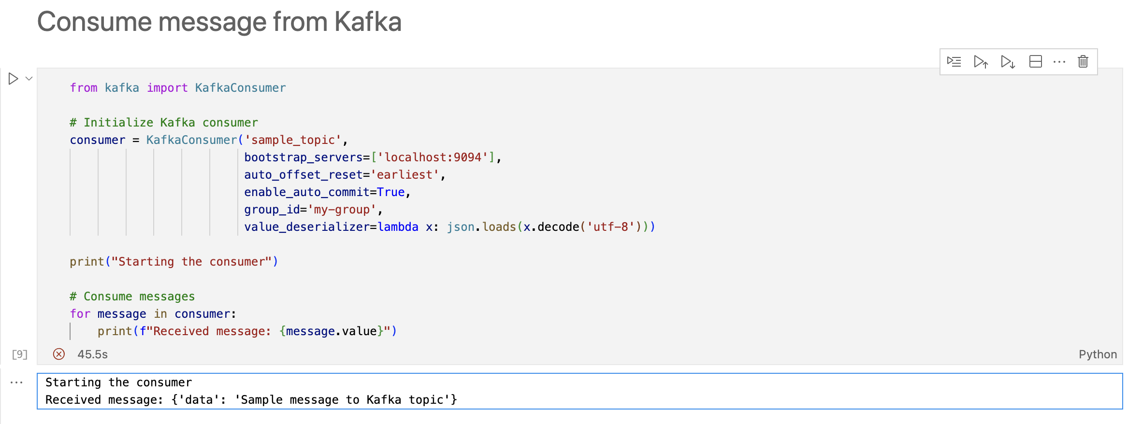This screenshot has width=1128, height=424.
Task: Click the red error status icon
Action: point(59,354)
